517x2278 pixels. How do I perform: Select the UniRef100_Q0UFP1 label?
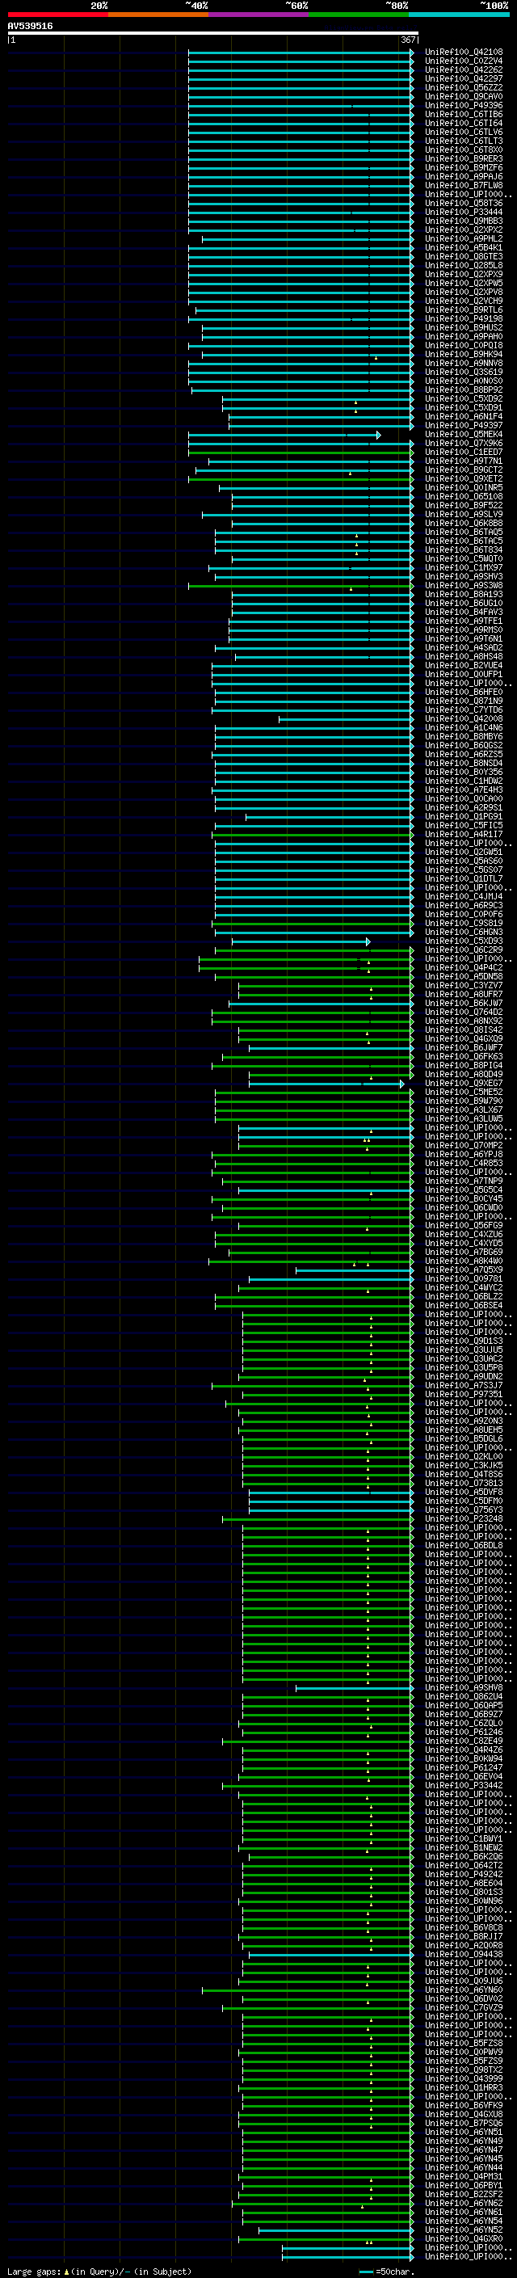[x=464, y=674]
